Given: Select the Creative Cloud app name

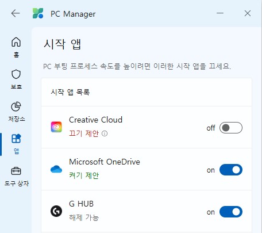Looking at the screenshot, I should click(x=95, y=120).
